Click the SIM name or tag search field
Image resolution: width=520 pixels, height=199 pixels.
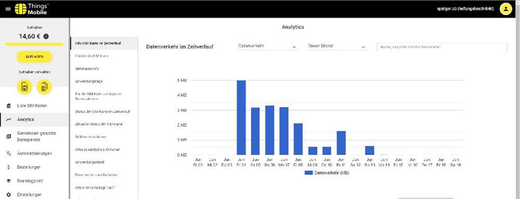point(442,47)
